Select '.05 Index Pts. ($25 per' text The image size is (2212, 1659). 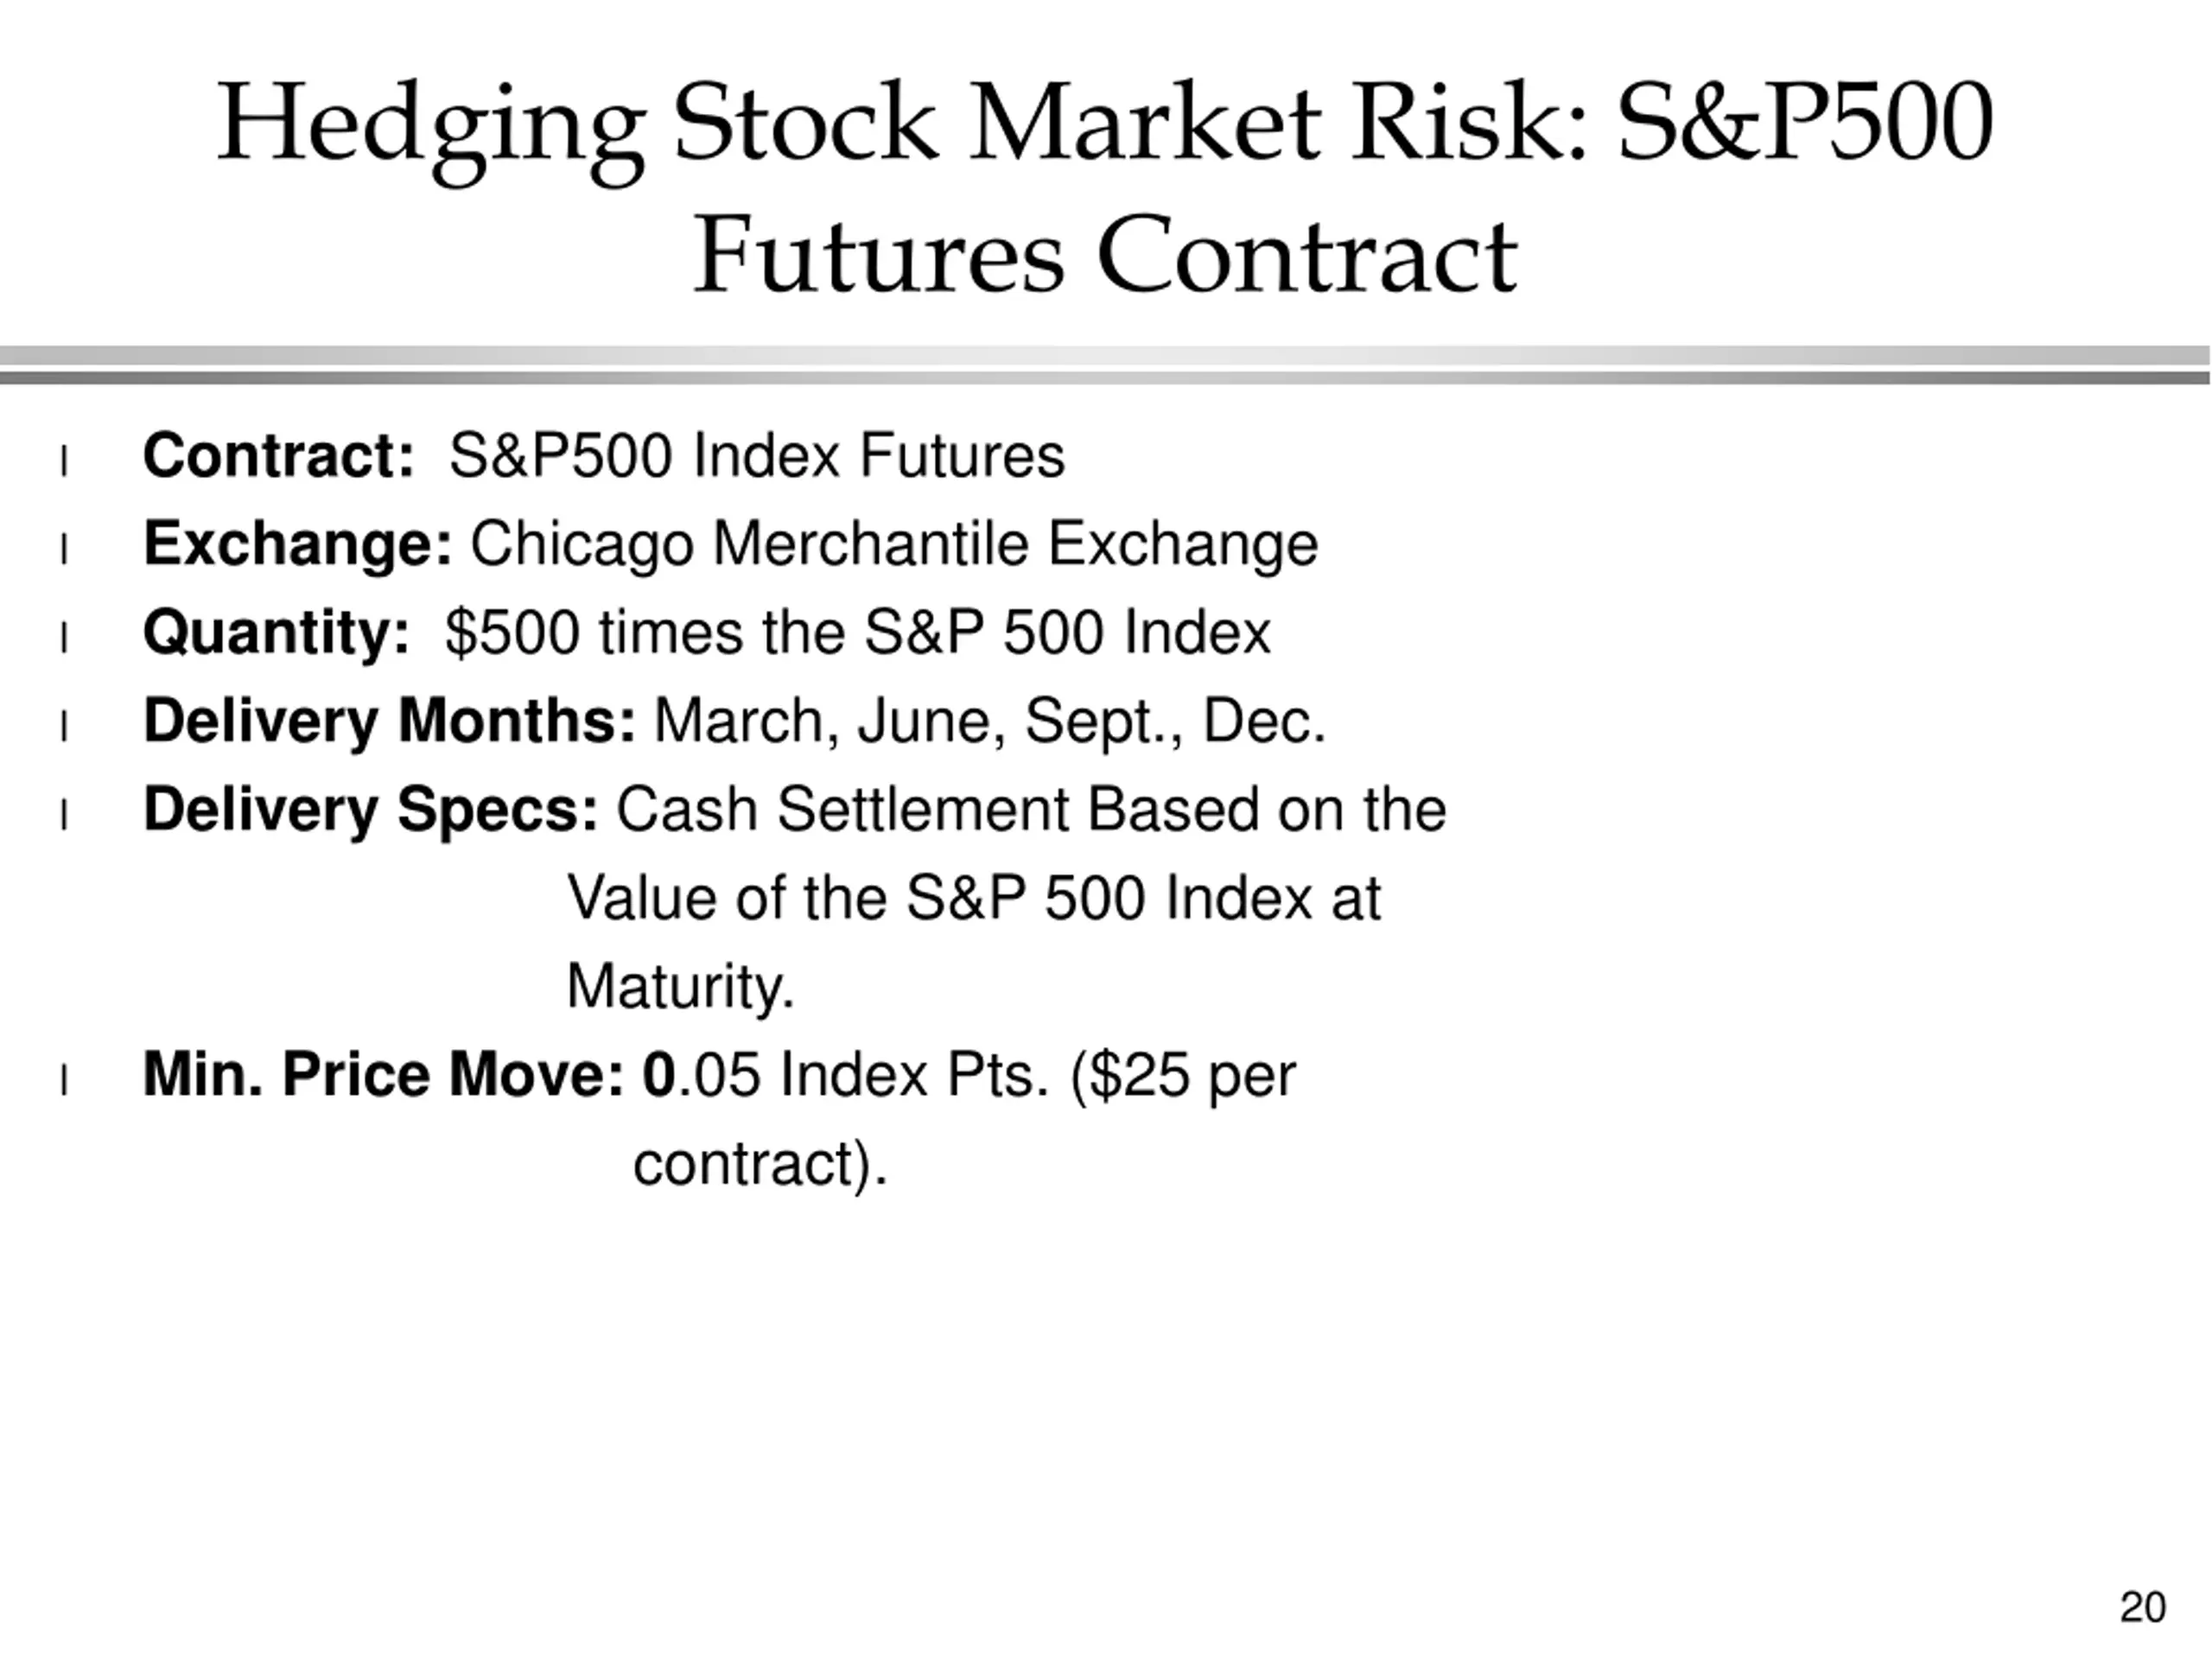coord(987,1075)
